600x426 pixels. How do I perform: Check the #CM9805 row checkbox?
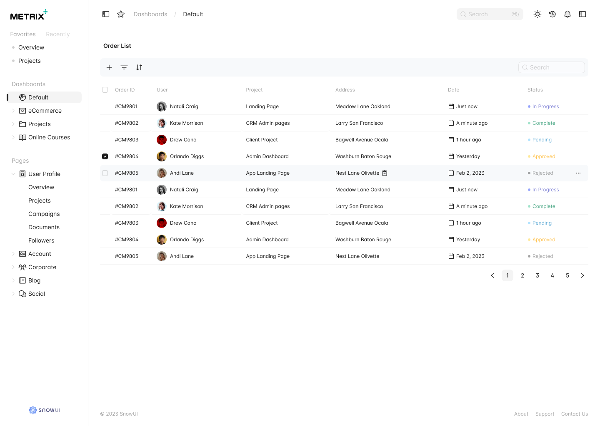tap(105, 173)
